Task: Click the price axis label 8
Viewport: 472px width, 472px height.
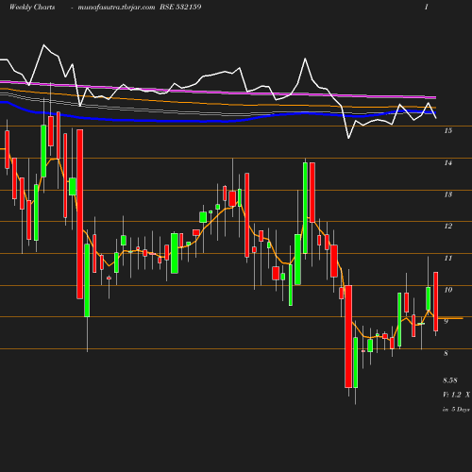Action: click(x=446, y=353)
